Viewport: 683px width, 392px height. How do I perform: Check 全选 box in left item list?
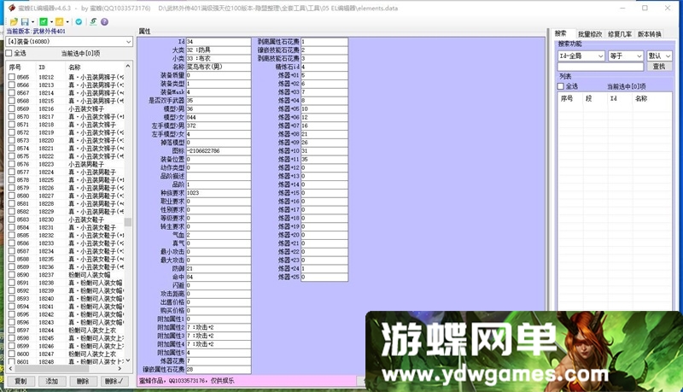9,53
